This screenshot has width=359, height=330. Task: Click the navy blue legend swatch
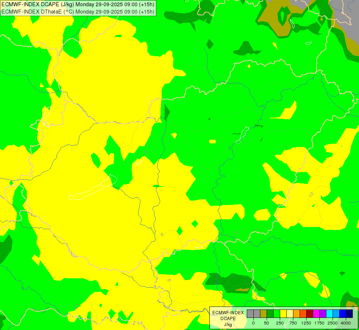tap(349, 313)
